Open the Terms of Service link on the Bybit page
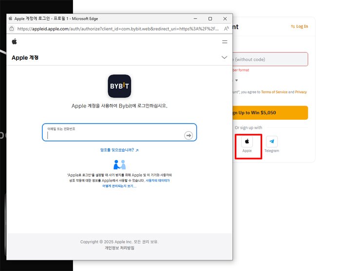Image resolution: width=341 pixels, height=271 pixels. click(274, 92)
